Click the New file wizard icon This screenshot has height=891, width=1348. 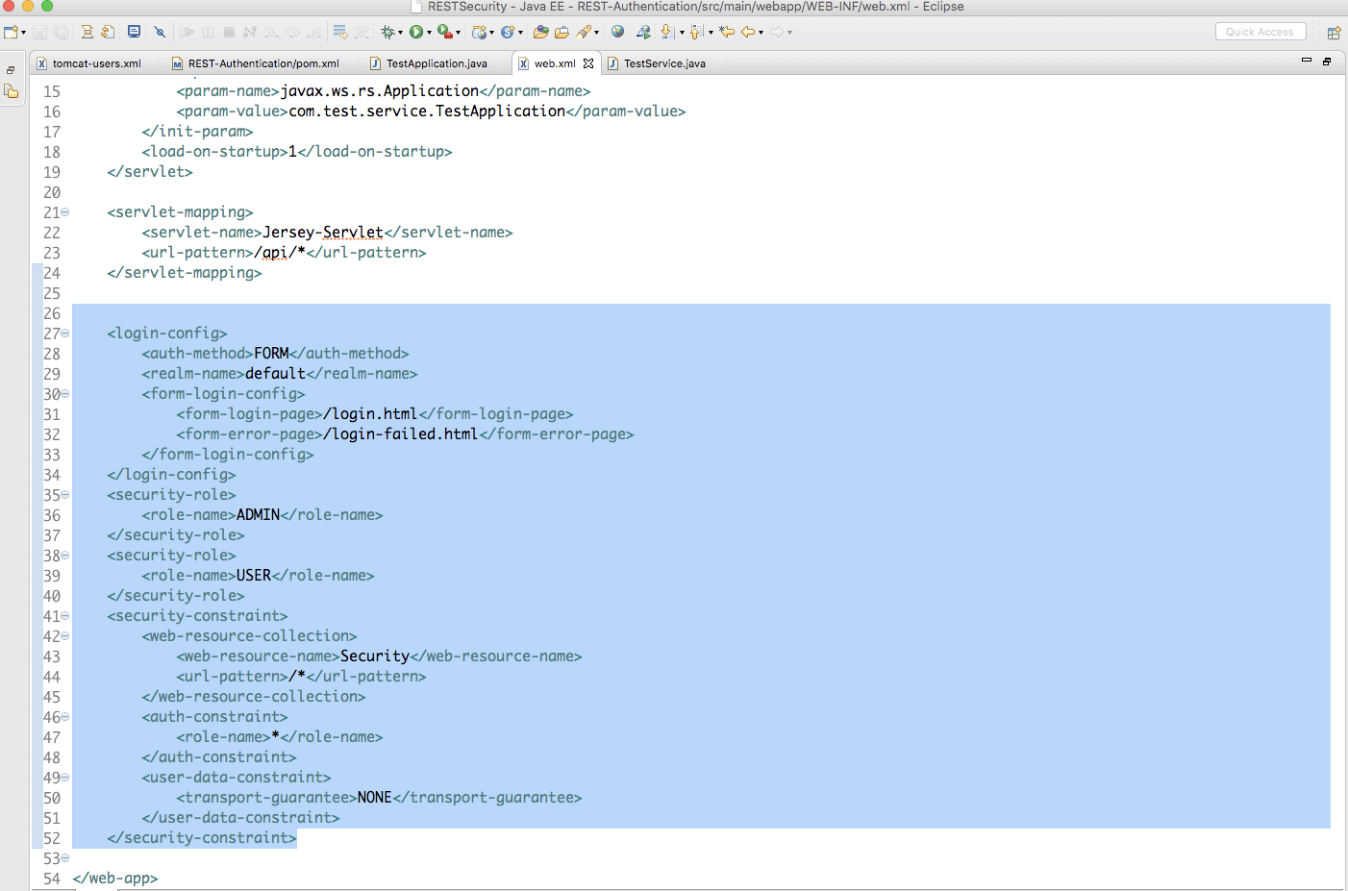coord(11,32)
